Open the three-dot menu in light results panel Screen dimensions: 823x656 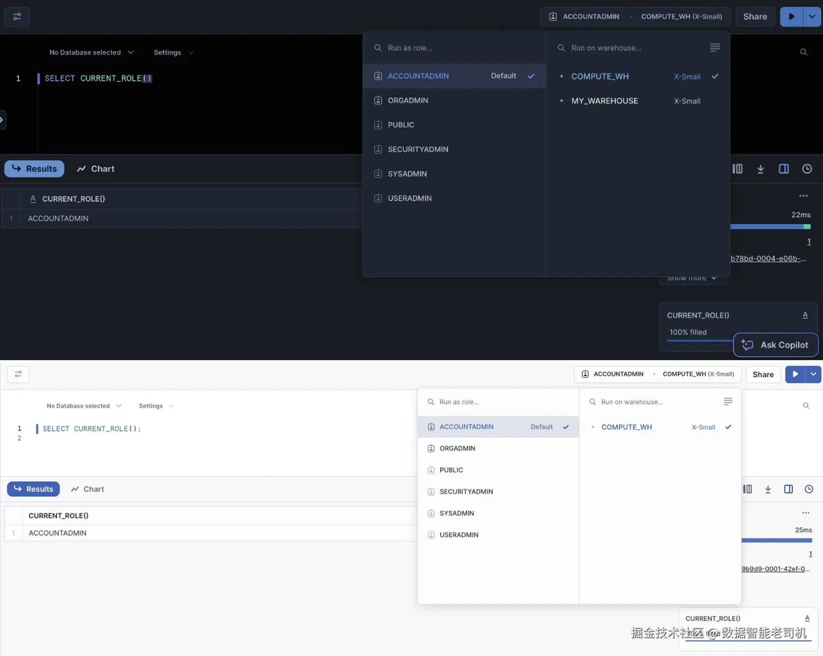tap(806, 513)
